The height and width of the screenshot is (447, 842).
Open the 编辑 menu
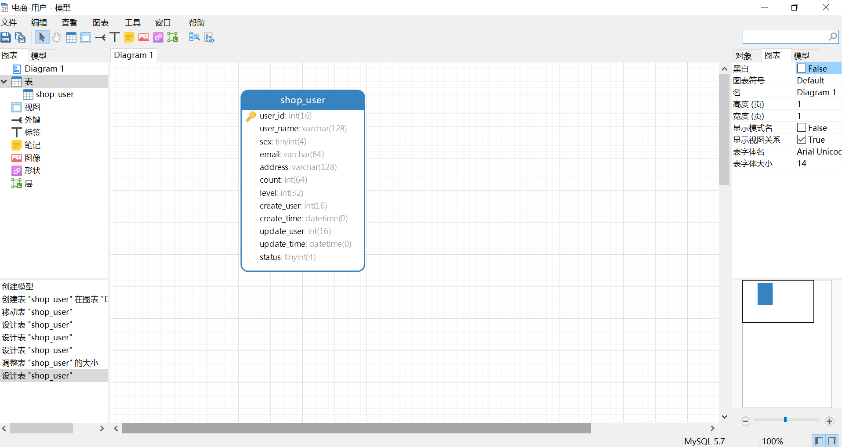click(39, 23)
